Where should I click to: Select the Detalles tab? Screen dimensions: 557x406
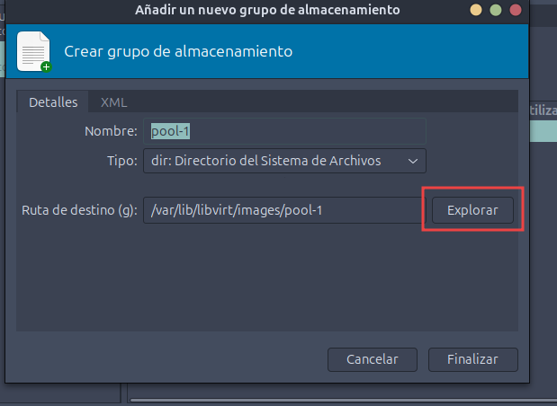pos(53,102)
